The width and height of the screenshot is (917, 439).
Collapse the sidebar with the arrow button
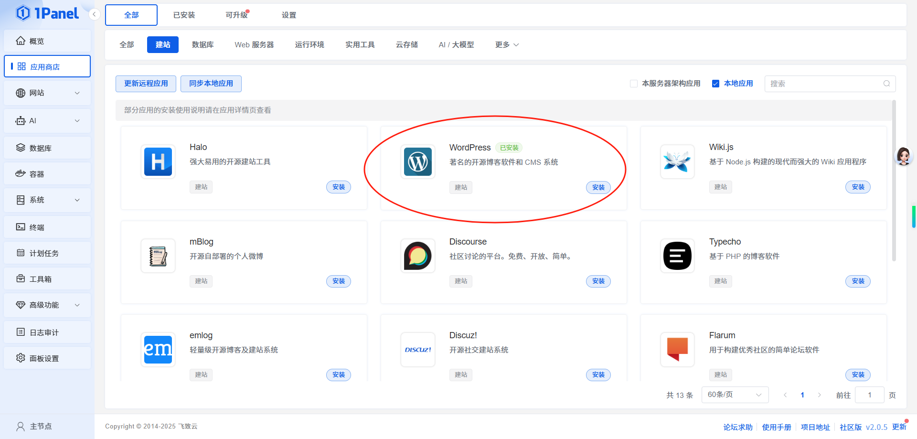click(94, 14)
